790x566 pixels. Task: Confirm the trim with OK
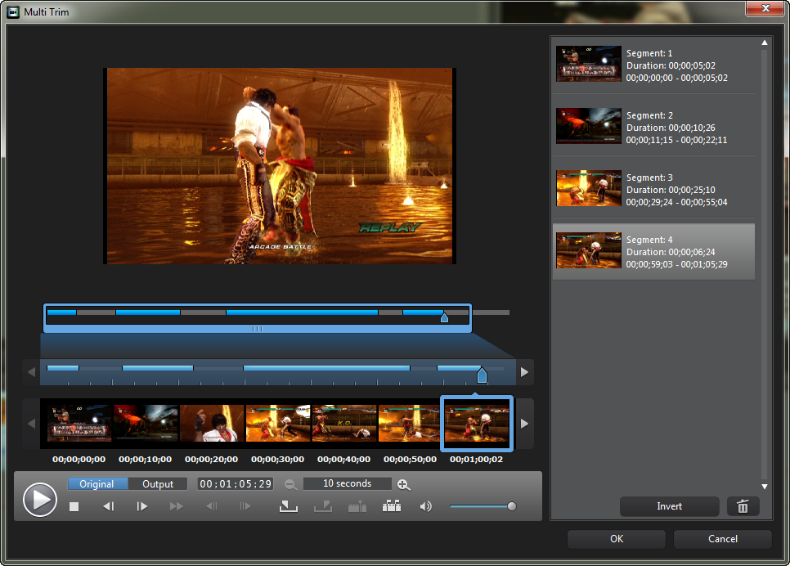[x=616, y=539]
